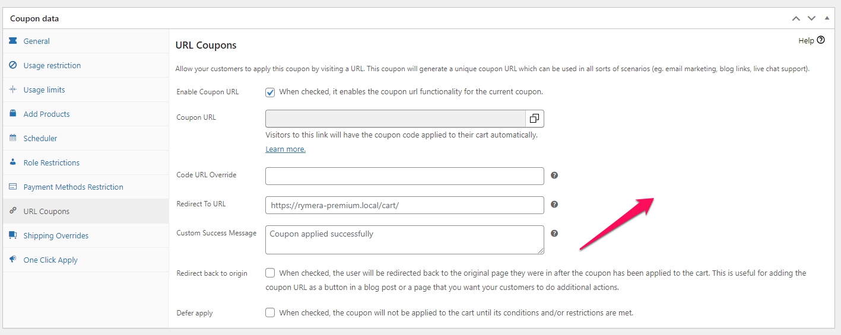Collapse the Coupon data panel triangle toggle
The image size is (841, 335).
pyautogui.click(x=827, y=18)
